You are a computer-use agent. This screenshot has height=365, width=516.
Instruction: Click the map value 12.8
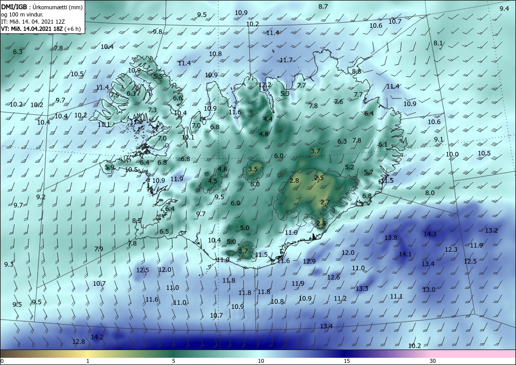click(x=78, y=342)
